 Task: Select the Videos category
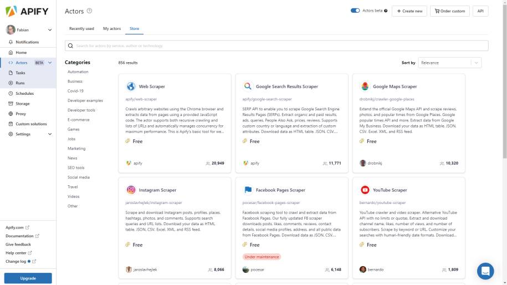(73, 196)
